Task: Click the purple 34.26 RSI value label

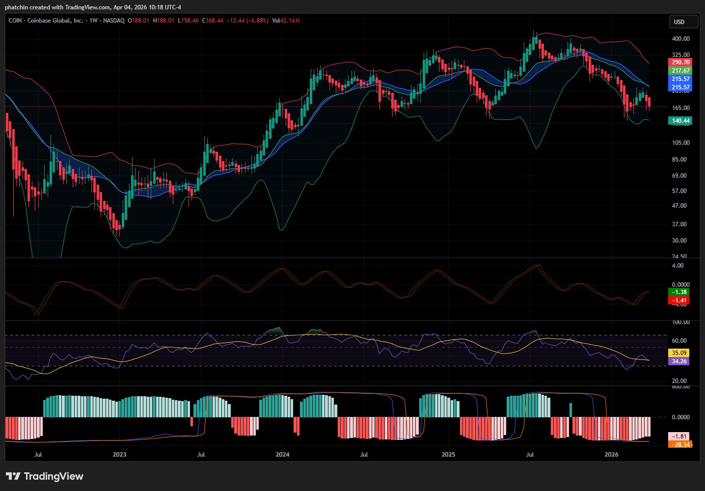Action: coord(679,361)
